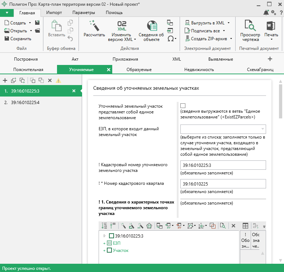Click the notification bell icon
Viewport: 284px width, 272px height.
[266, 13]
